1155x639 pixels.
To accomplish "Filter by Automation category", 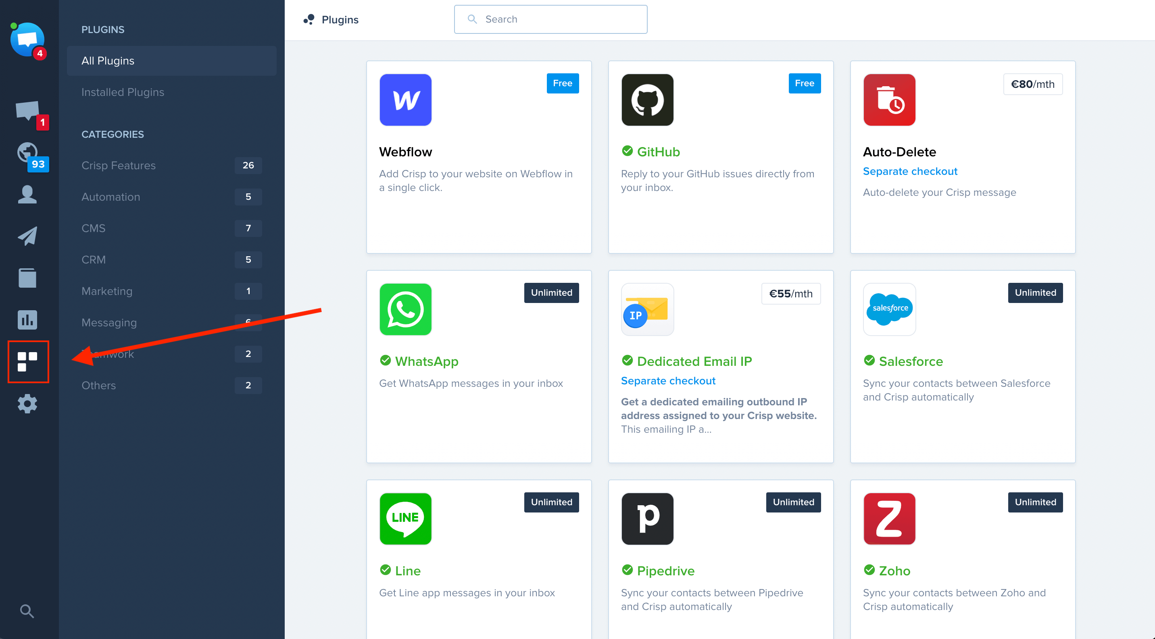I will point(172,197).
